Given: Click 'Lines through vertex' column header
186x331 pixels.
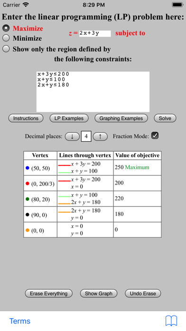Looking at the screenshot, I should pyautogui.click(x=85, y=156).
